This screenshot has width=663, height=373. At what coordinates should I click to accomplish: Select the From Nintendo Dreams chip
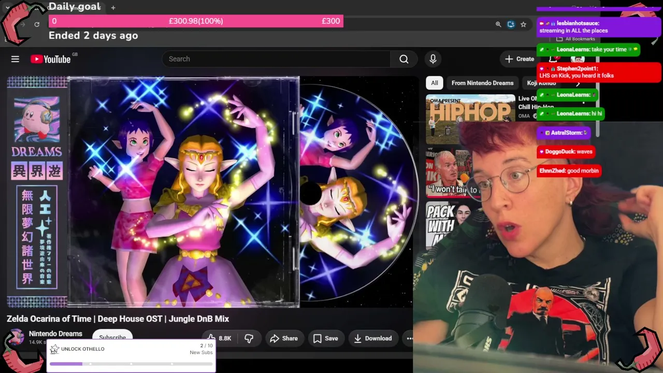[482, 83]
